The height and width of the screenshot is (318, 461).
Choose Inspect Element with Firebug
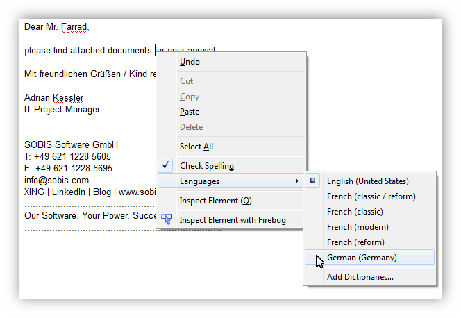point(231,220)
